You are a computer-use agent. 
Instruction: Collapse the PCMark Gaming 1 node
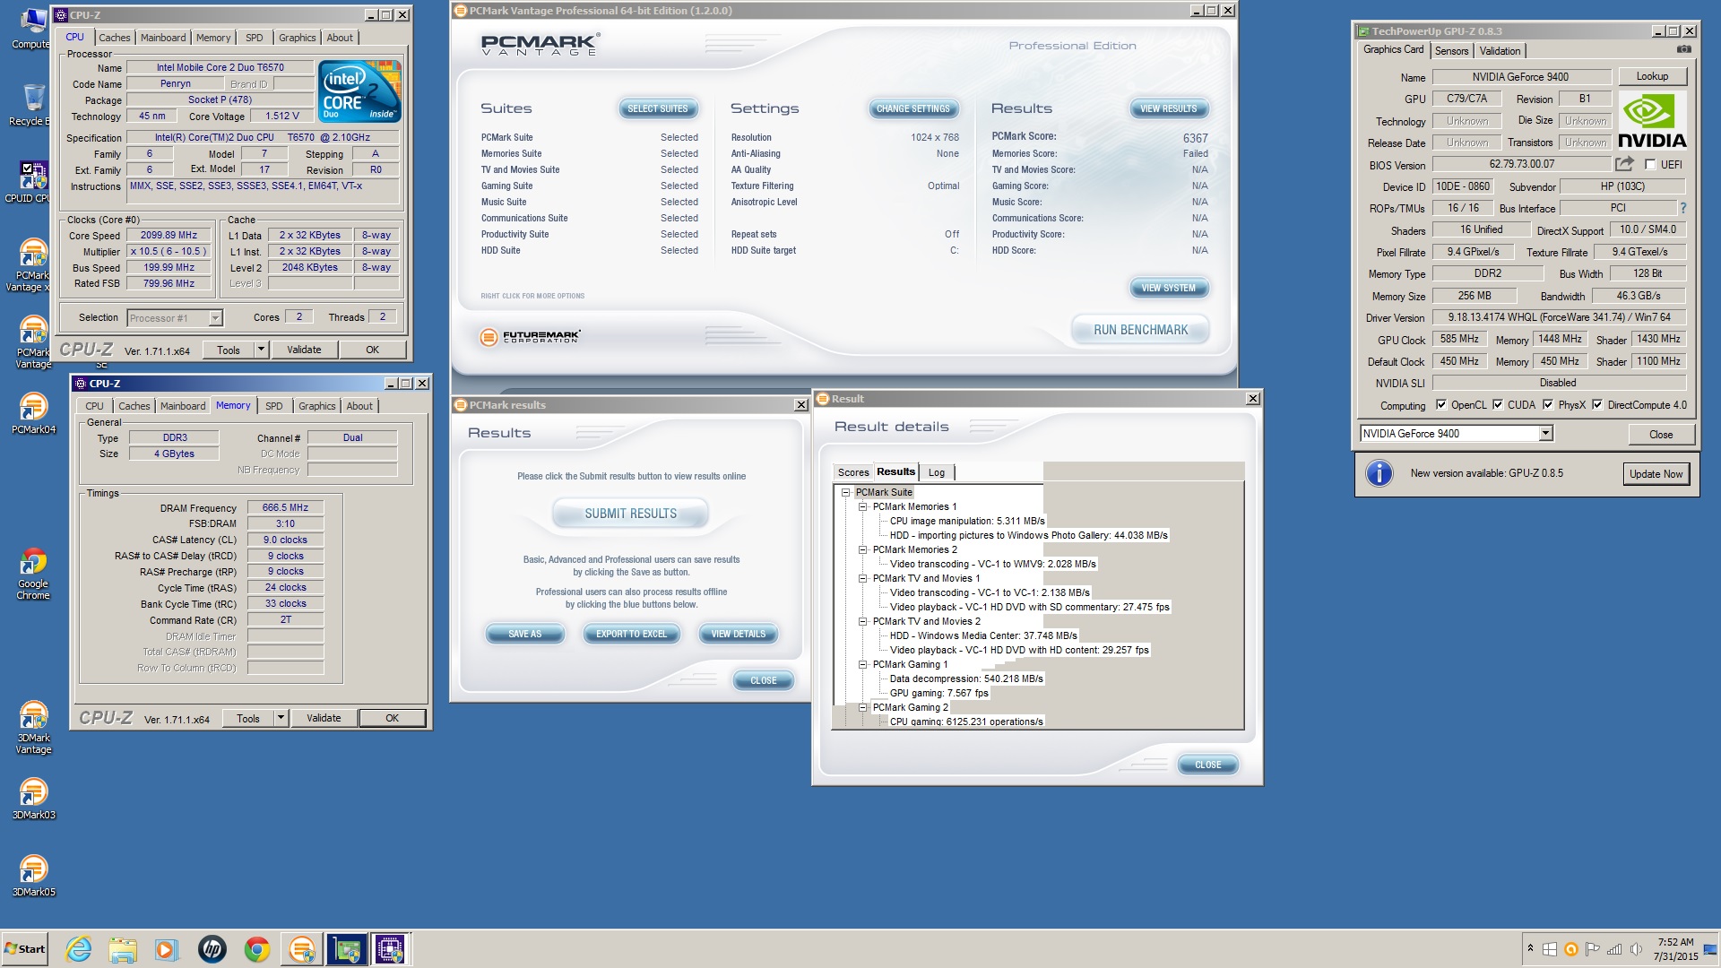point(862,664)
